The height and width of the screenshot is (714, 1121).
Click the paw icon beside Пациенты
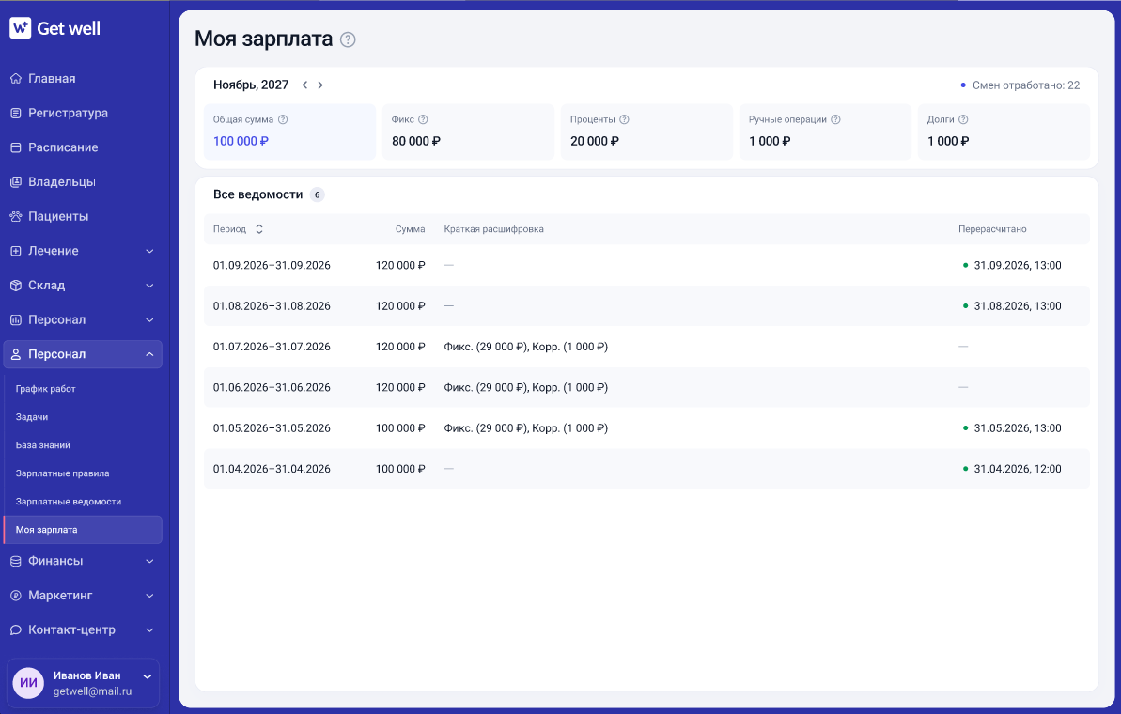tap(16, 216)
